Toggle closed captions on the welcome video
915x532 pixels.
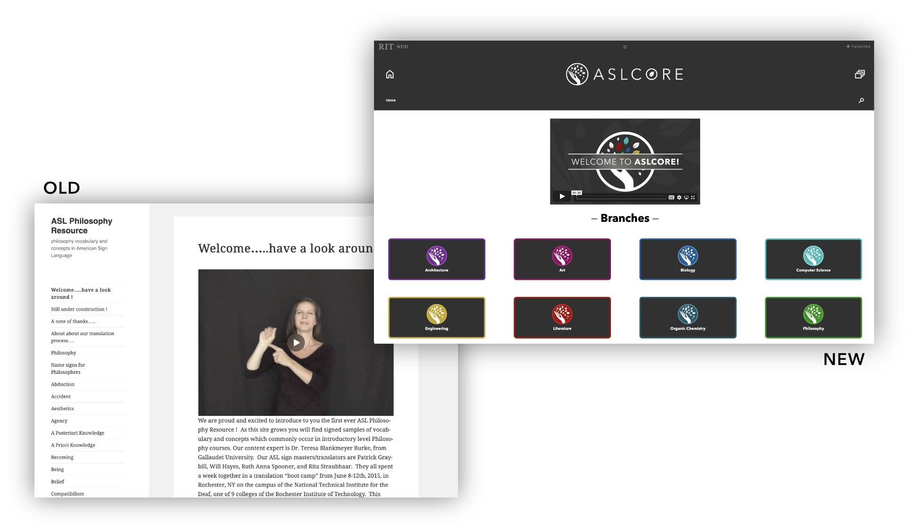[671, 197]
